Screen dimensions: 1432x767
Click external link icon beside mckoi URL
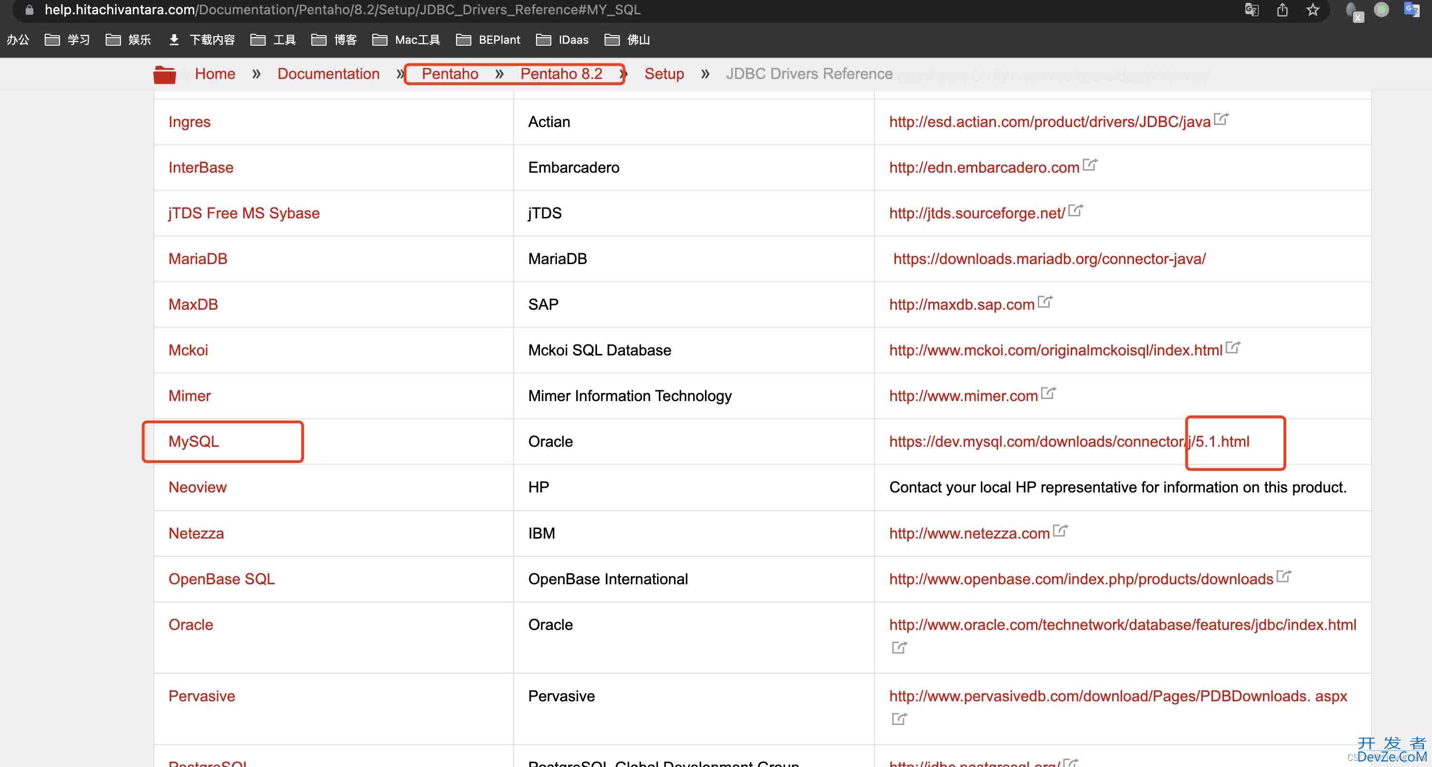pos(1233,347)
